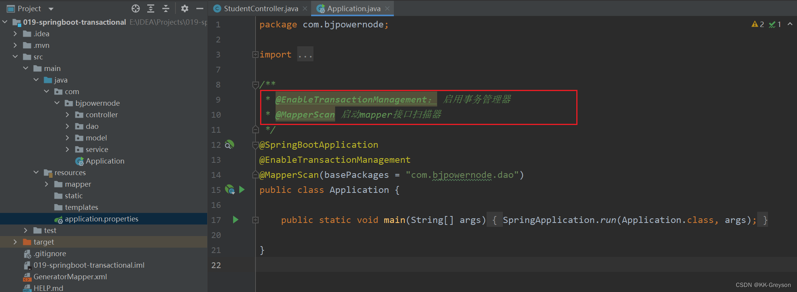Expand the test folder
This screenshot has height=292, width=797.
click(26, 230)
